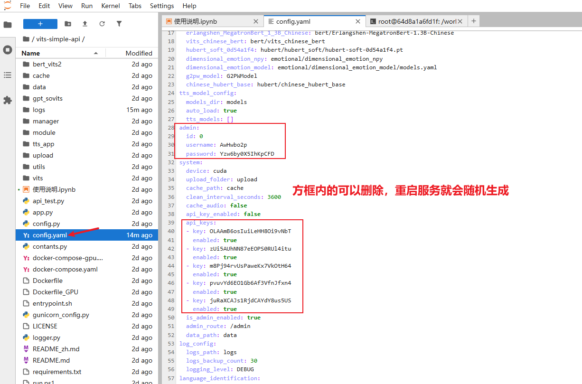Select the Dockerfile file

tap(87, 281)
